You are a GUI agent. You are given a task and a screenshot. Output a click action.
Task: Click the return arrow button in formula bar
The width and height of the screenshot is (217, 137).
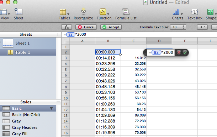[202, 27]
